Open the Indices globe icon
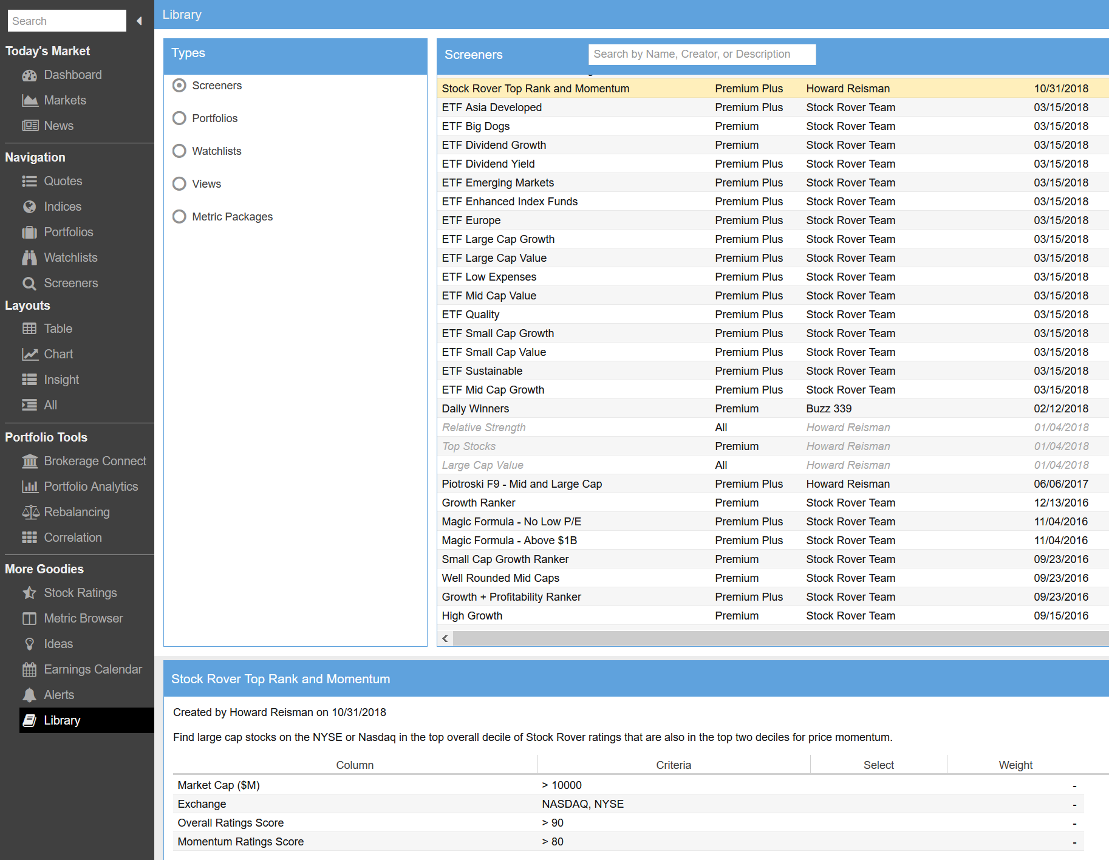 click(x=29, y=207)
